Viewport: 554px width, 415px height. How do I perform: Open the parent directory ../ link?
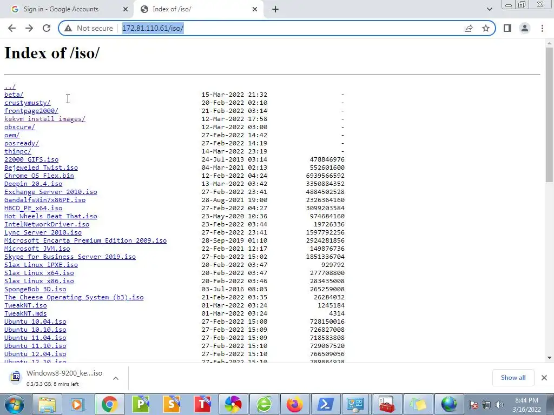10,86
